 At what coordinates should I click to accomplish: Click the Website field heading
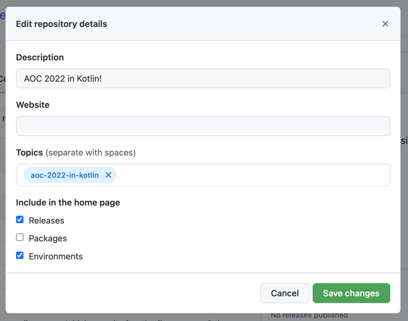tap(33, 105)
